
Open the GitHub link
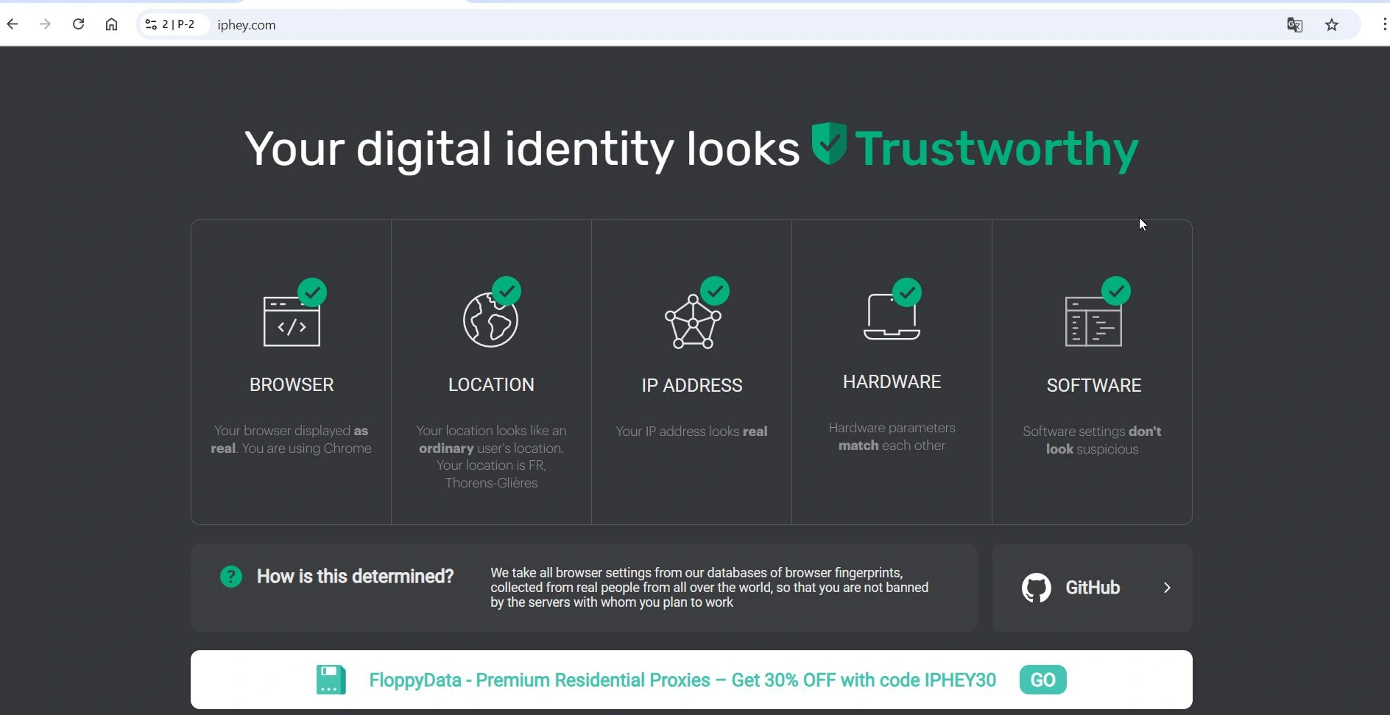coord(1092,588)
